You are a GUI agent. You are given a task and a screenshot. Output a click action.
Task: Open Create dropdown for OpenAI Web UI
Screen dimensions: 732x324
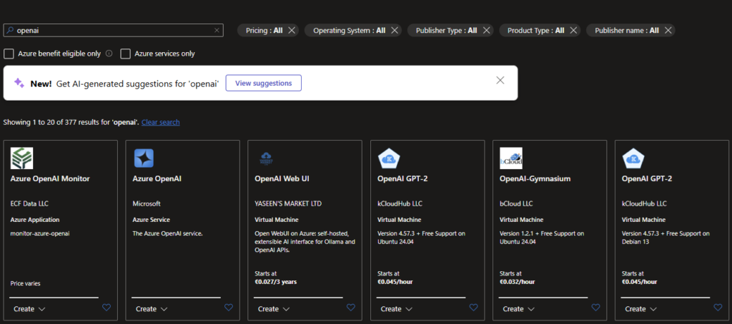273,309
